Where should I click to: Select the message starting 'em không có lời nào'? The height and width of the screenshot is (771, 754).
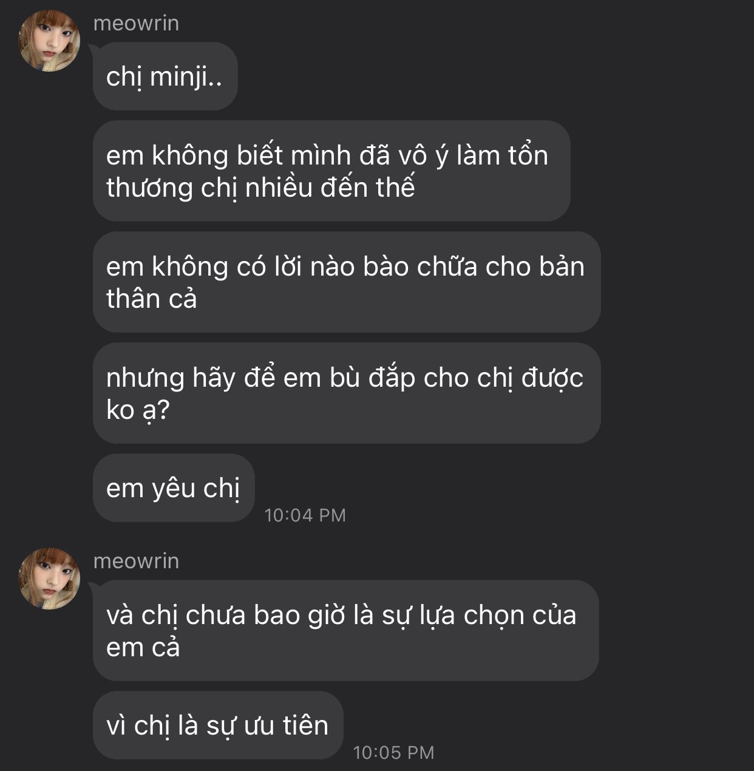347,282
